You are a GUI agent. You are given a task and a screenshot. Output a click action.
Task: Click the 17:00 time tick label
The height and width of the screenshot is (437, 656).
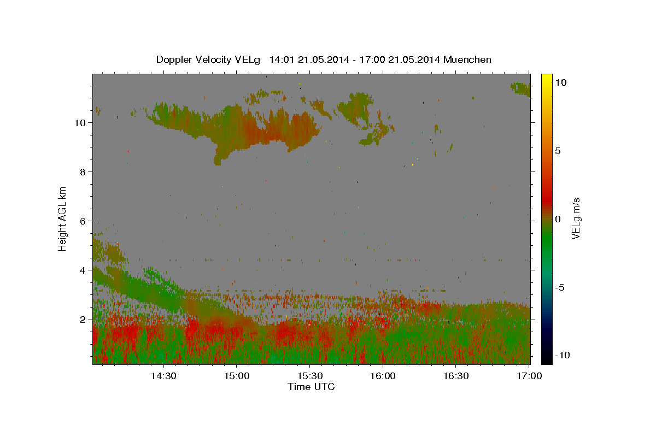(529, 376)
